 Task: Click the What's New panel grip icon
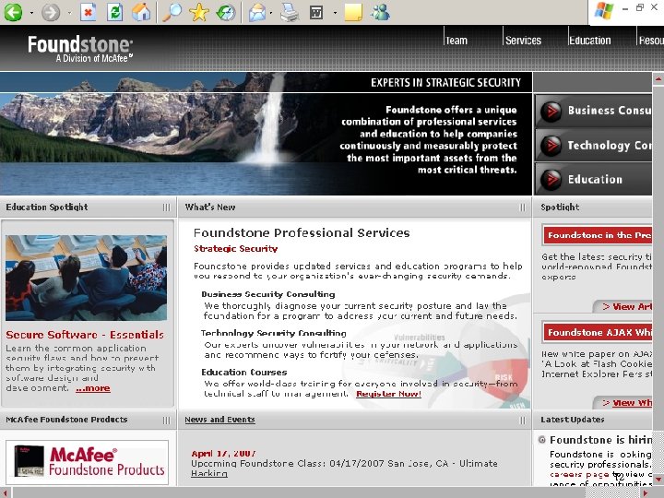coord(523,207)
